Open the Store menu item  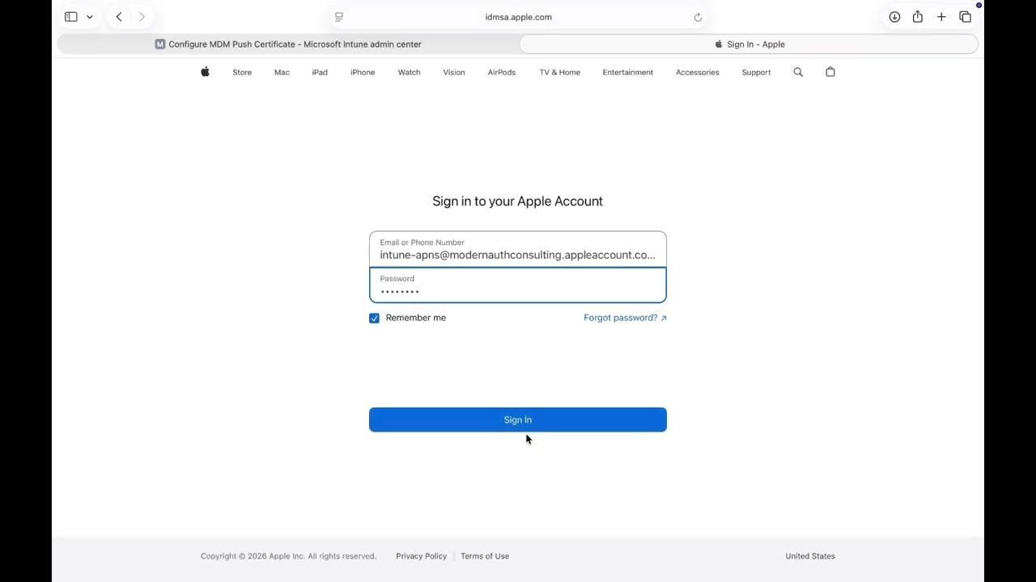click(242, 73)
